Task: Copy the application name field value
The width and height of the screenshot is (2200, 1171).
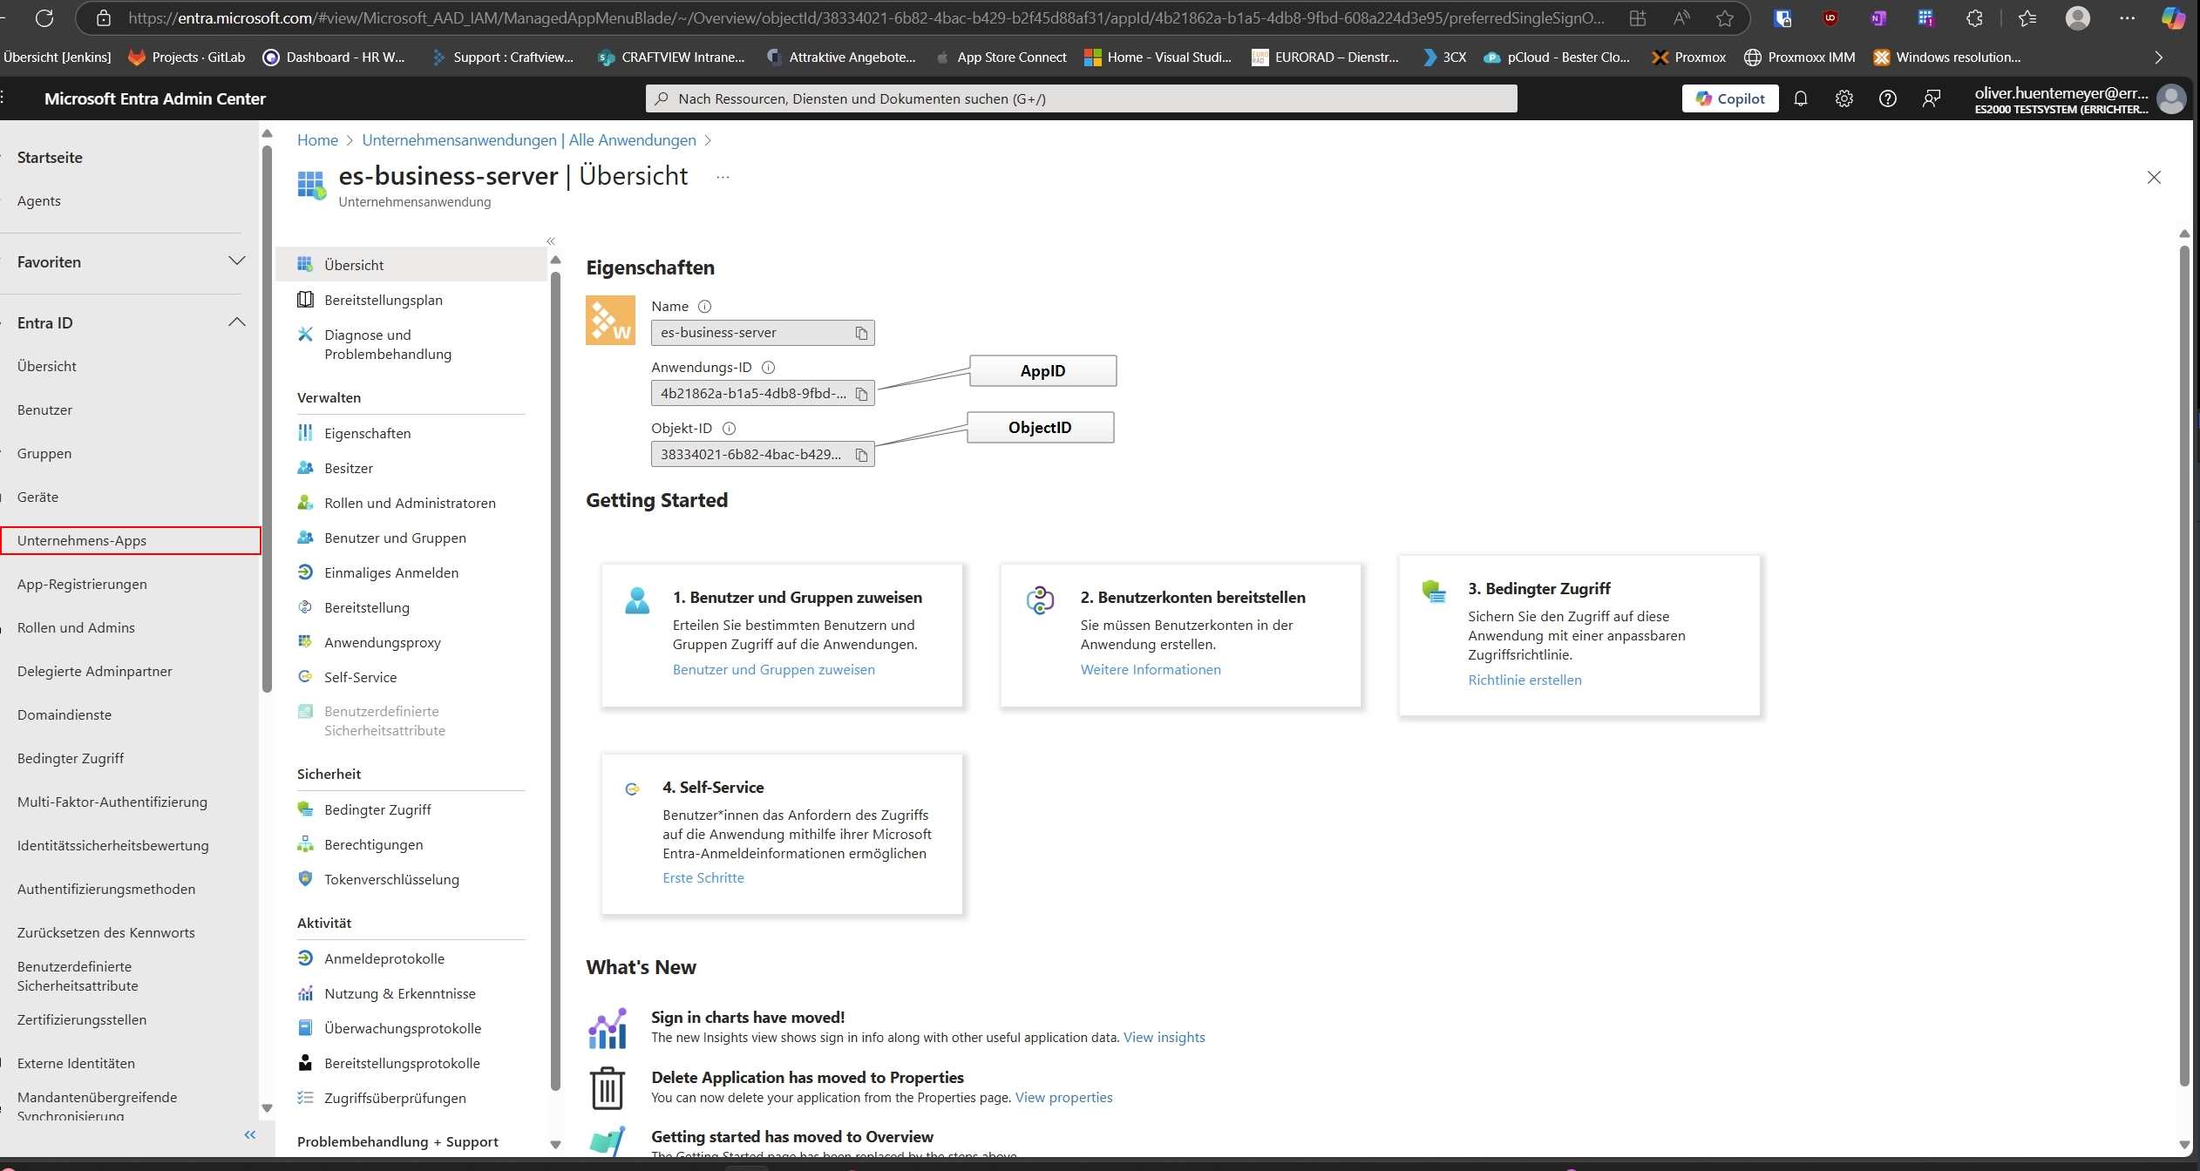Action: (x=861, y=333)
